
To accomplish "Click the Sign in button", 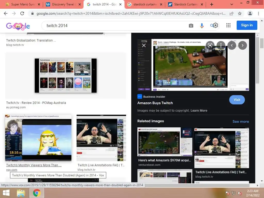I will 247,25.
